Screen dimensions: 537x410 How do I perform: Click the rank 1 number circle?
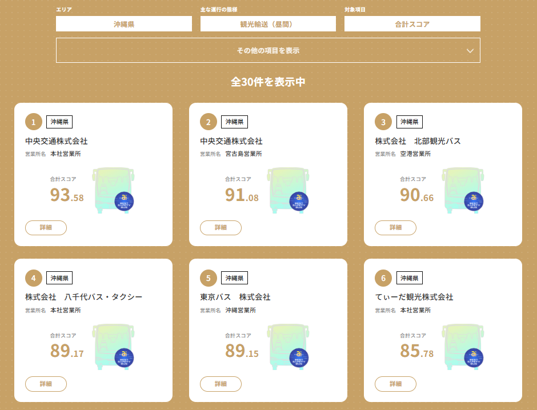pyautogui.click(x=34, y=122)
